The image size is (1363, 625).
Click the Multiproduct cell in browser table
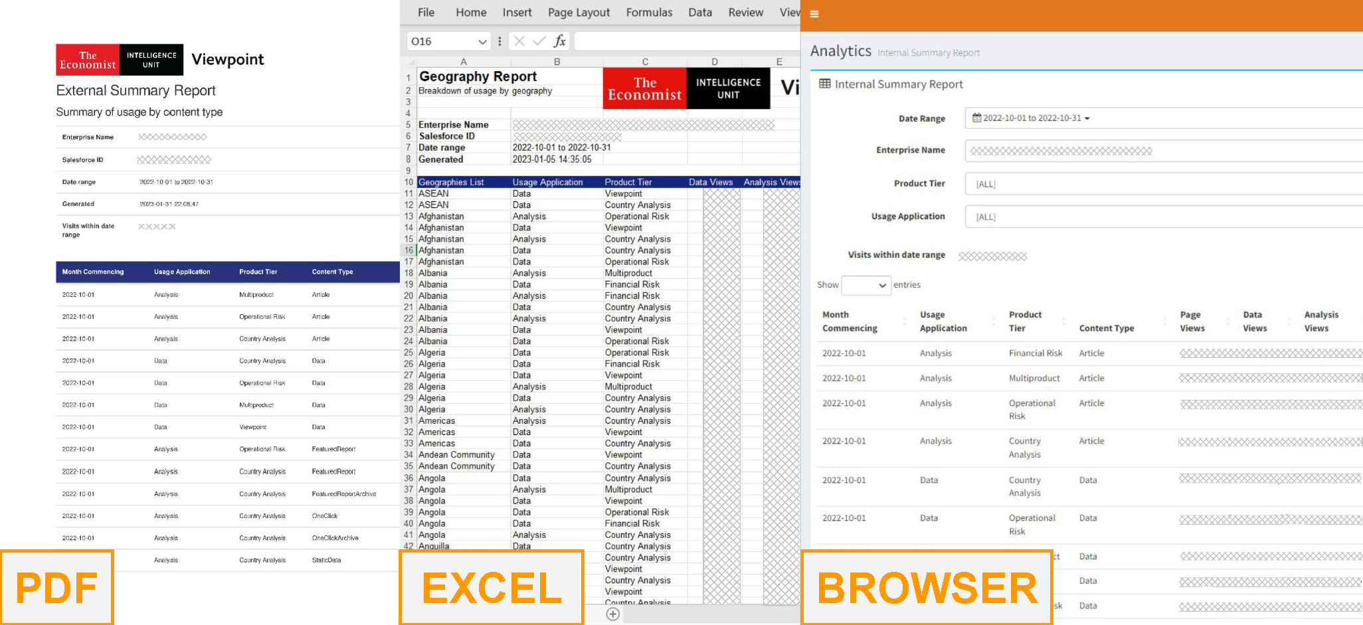coord(1034,378)
